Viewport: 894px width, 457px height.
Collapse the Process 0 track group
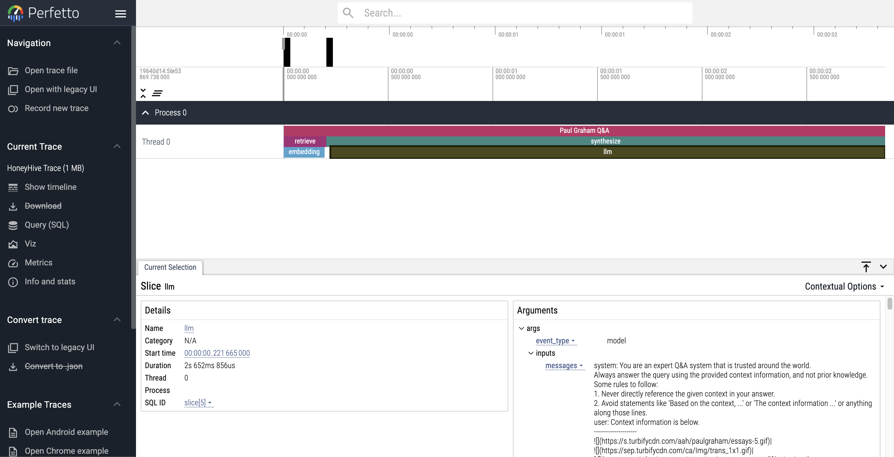[x=145, y=112]
